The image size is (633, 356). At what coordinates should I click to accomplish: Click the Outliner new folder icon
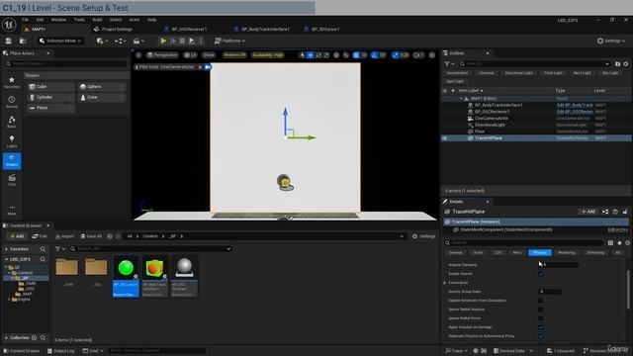[x=617, y=63]
